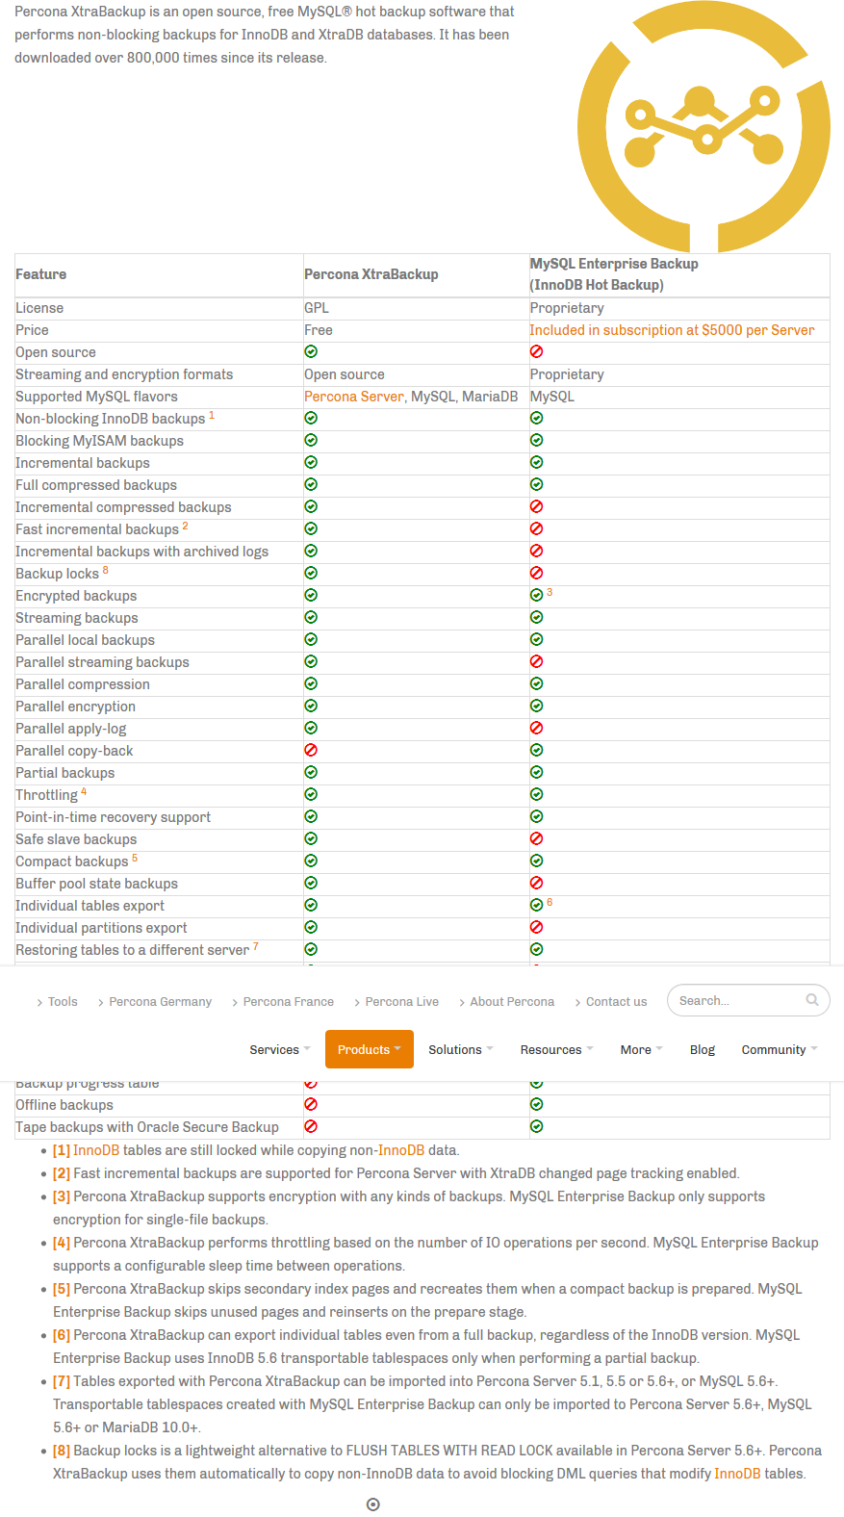This screenshot has height=1517, width=844.
Task: Click MySQL Enterprise check icon for Parallel compression
Action: tap(536, 683)
